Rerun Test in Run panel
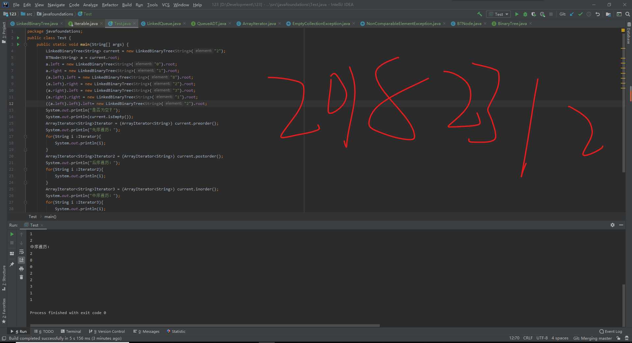Screen dimensions: 632x343 tap(12, 234)
